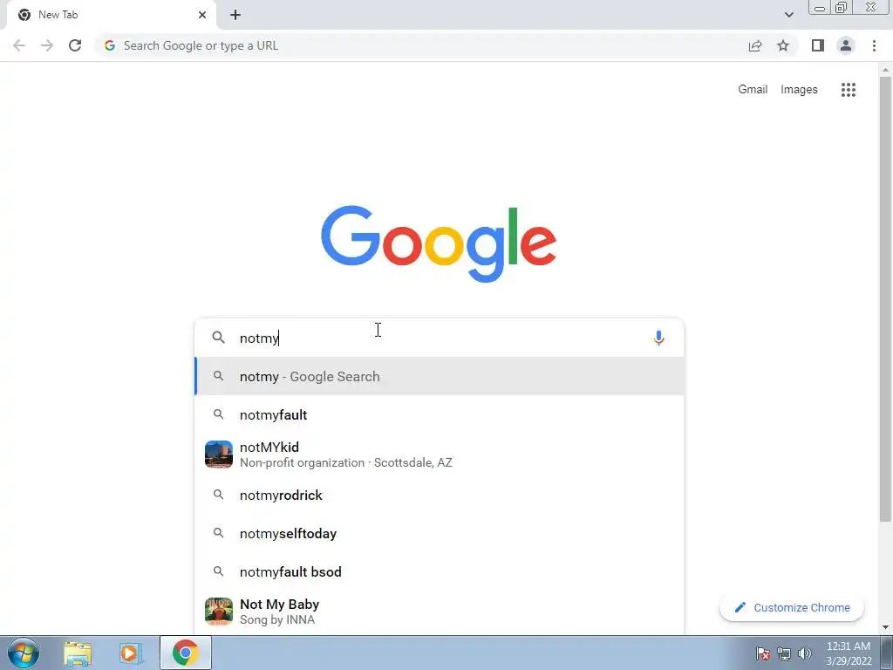Open File Explorer from the taskbar

point(78,653)
